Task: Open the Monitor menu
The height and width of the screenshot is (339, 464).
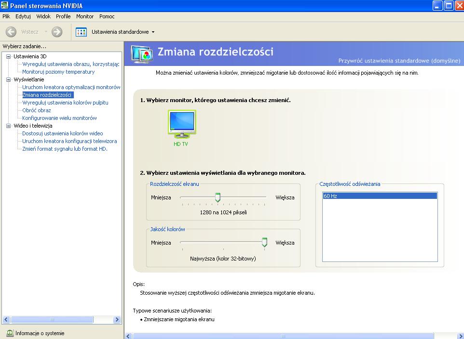Action: point(85,16)
